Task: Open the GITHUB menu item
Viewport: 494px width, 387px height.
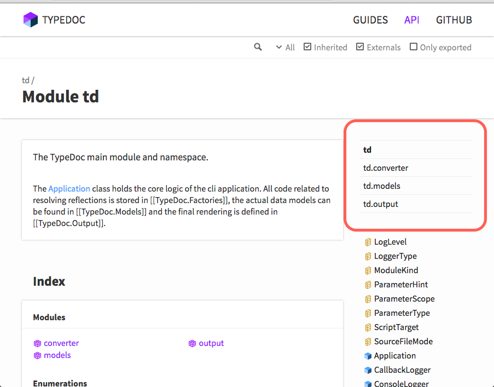Action: pos(454,20)
